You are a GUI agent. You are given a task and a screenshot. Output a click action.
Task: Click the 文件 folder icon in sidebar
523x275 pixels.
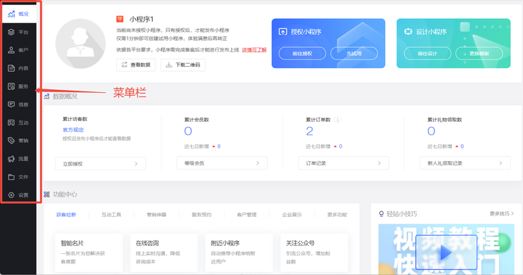point(12,176)
